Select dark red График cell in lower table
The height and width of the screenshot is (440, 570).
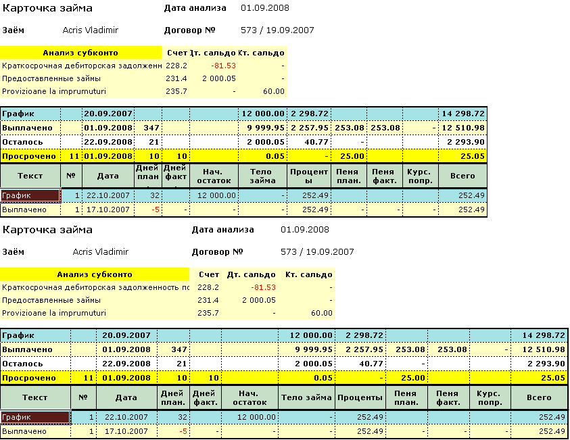[35, 417]
